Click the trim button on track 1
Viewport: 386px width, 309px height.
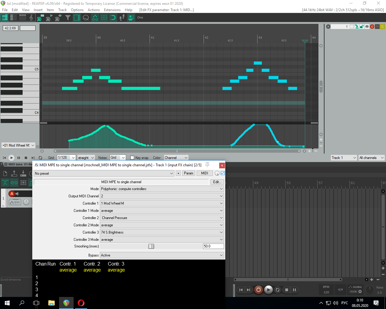15,202
